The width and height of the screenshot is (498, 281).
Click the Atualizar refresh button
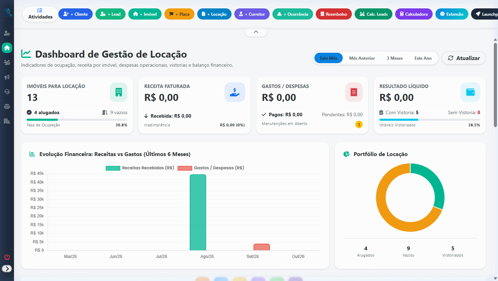tap(464, 58)
